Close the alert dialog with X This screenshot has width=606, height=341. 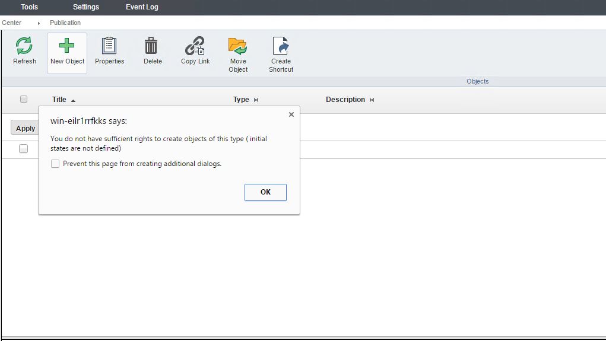[291, 114]
